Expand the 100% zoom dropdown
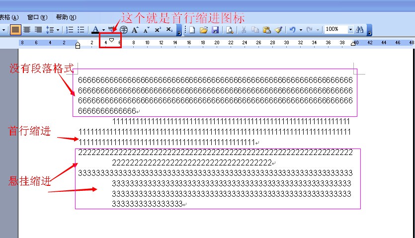The height and width of the screenshot is (238, 415). point(350,30)
